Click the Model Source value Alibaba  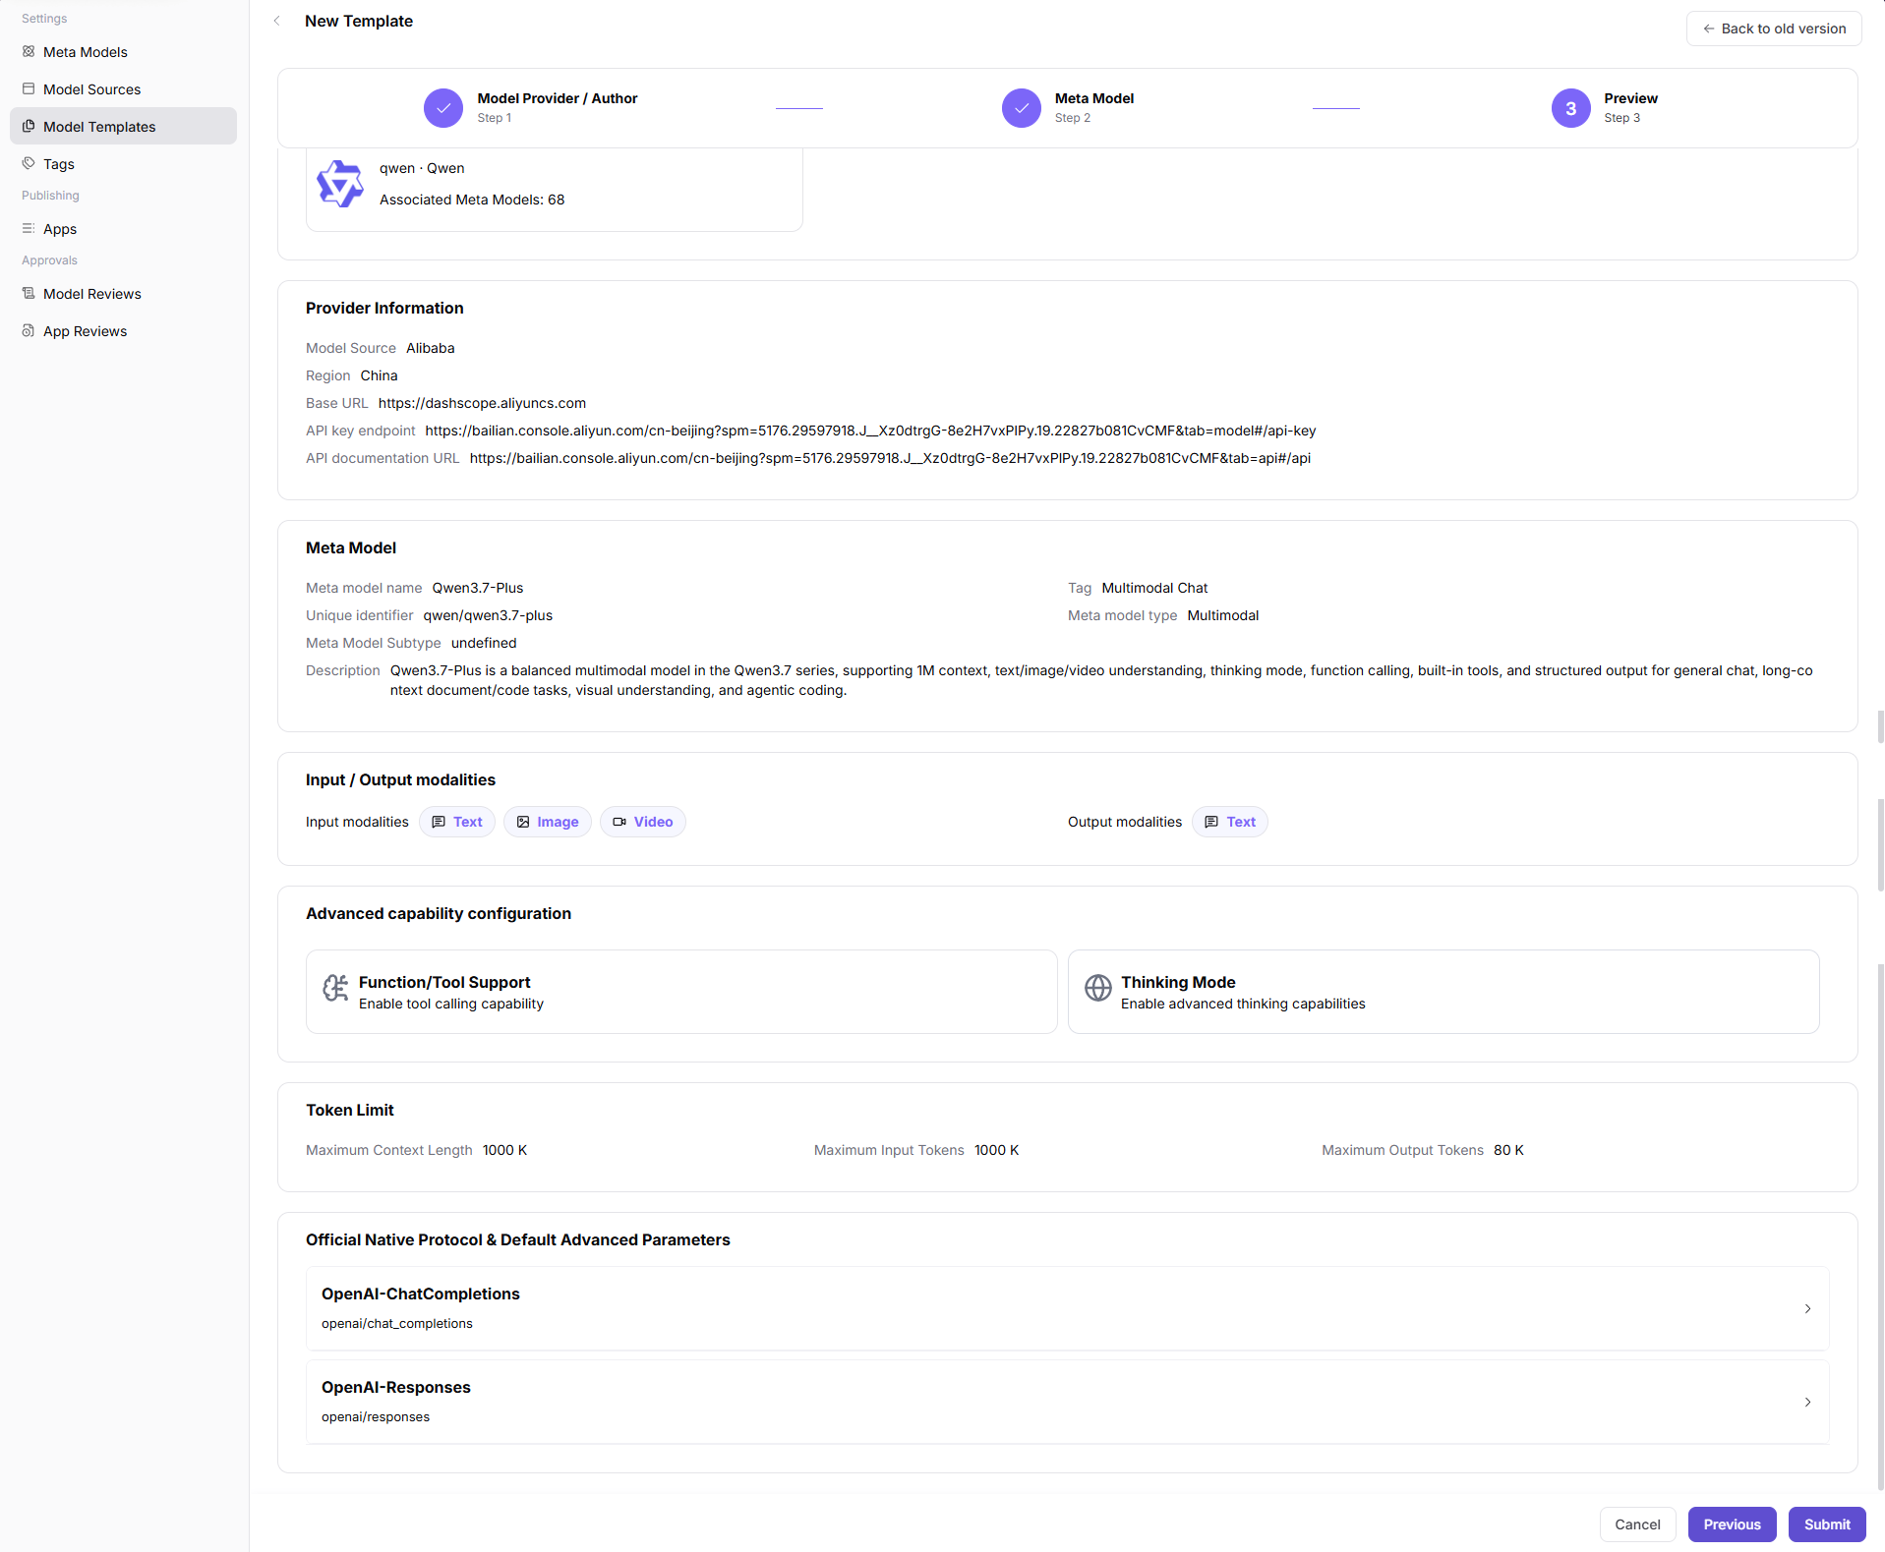click(430, 348)
